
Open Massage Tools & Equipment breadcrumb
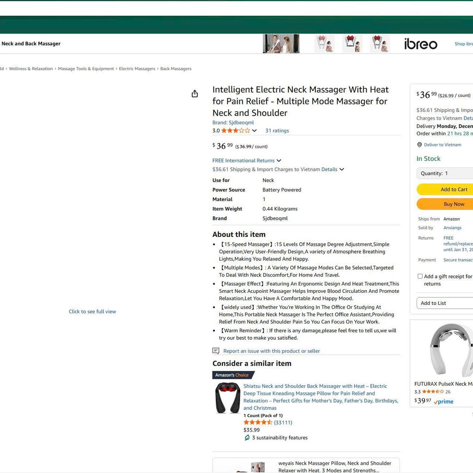(x=86, y=69)
